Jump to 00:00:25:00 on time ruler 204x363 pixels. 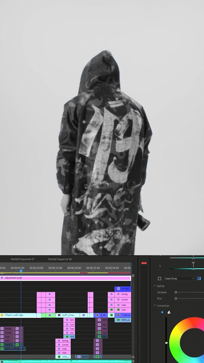93,268
